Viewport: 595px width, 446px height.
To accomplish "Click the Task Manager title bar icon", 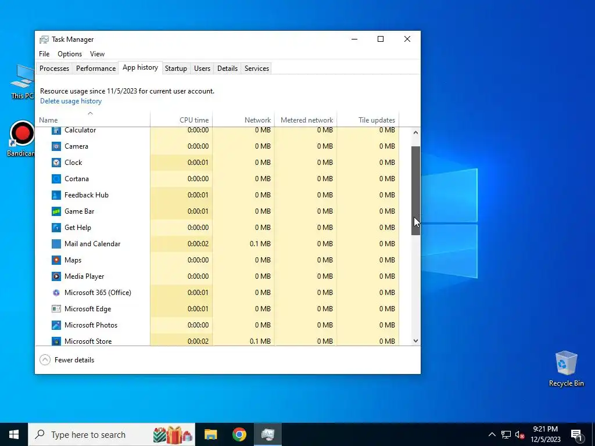I will pyautogui.click(x=44, y=39).
